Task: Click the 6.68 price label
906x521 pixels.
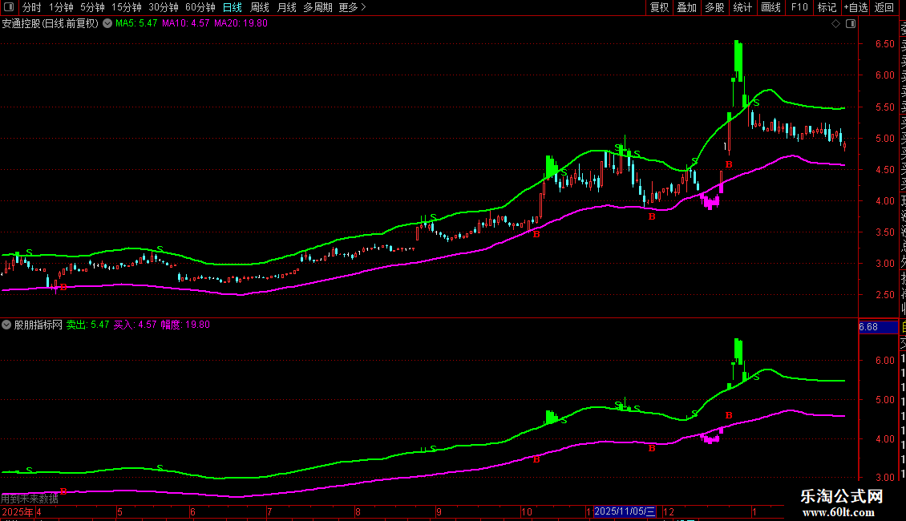Action: 878,327
